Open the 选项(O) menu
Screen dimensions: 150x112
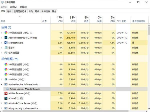[x=14, y=7]
